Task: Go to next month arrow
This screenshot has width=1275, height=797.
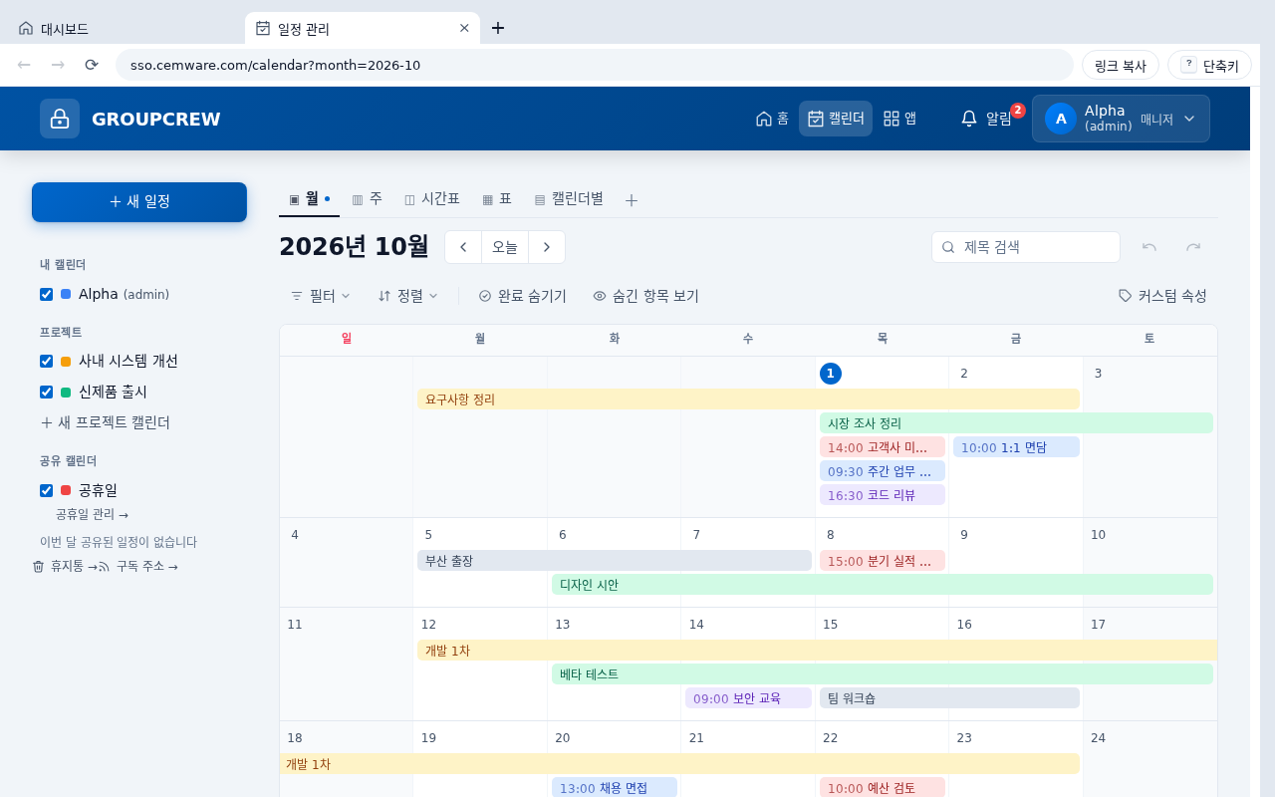Action: 547,247
